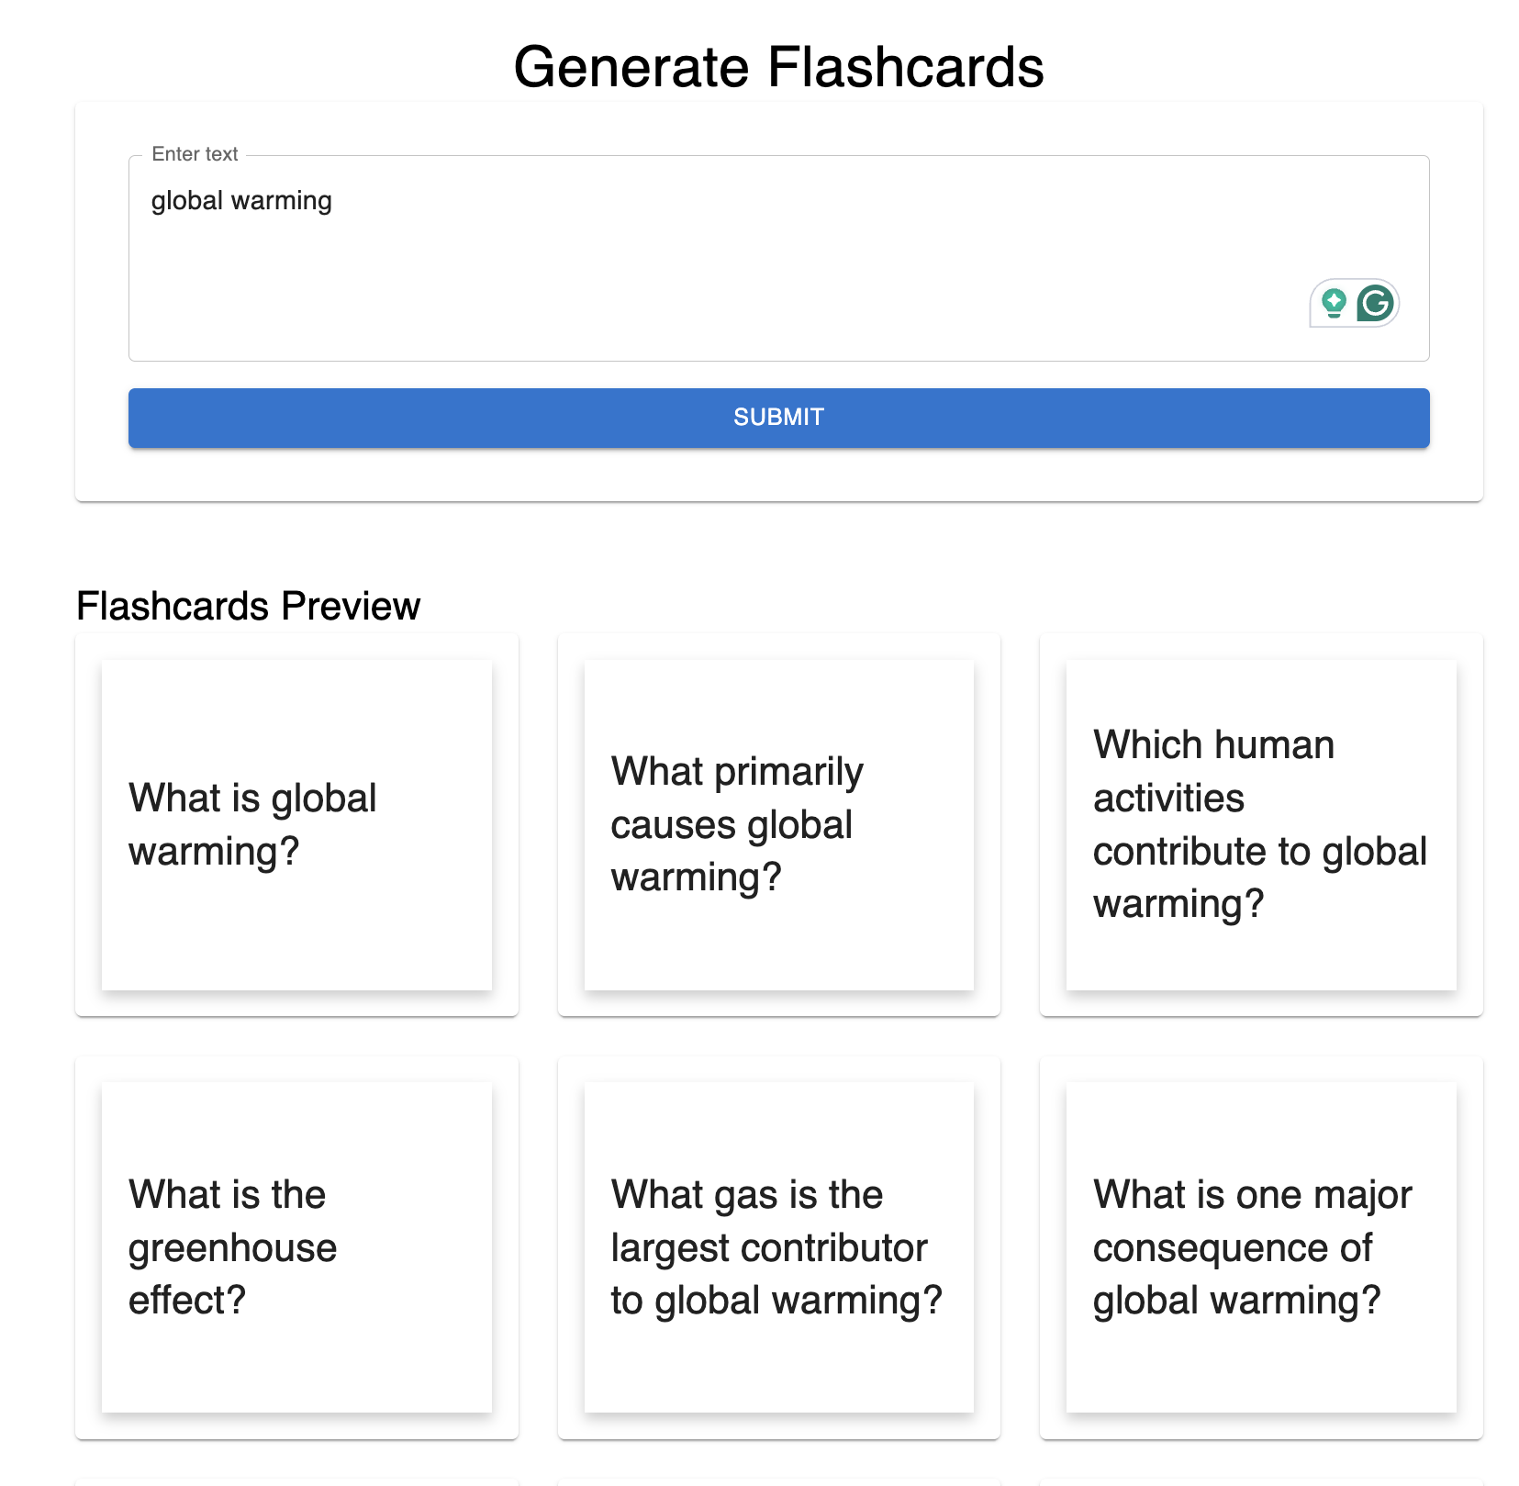Screen dimensions: 1519x1486
Task: Open the Grammarly G icon
Action: click(x=1375, y=303)
